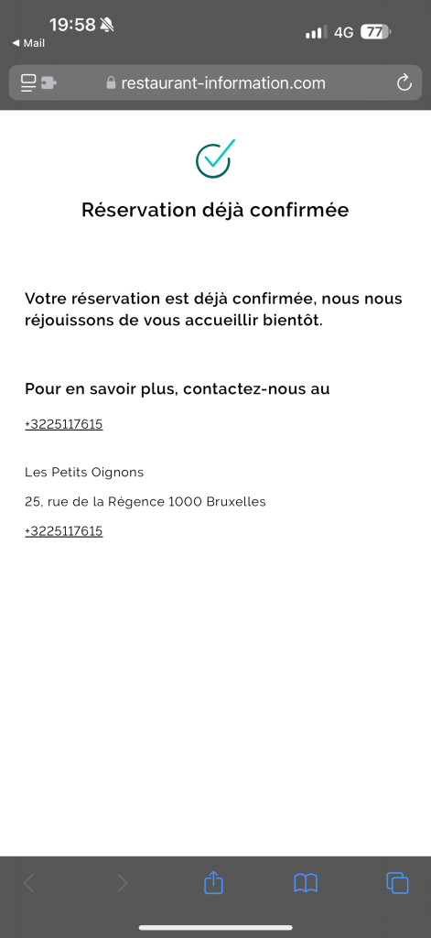Tap the rue de la Régence address
This screenshot has height=938, width=431.
[x=145, y=501]
